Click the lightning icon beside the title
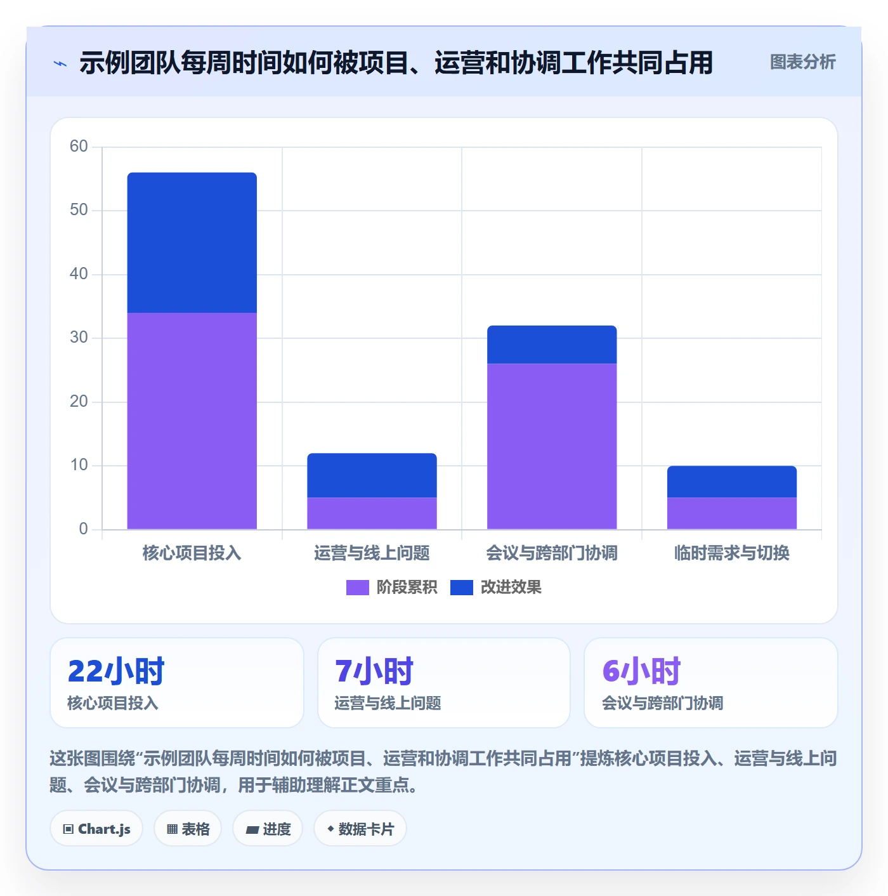888x896 pixels. [x=60, y=63]
